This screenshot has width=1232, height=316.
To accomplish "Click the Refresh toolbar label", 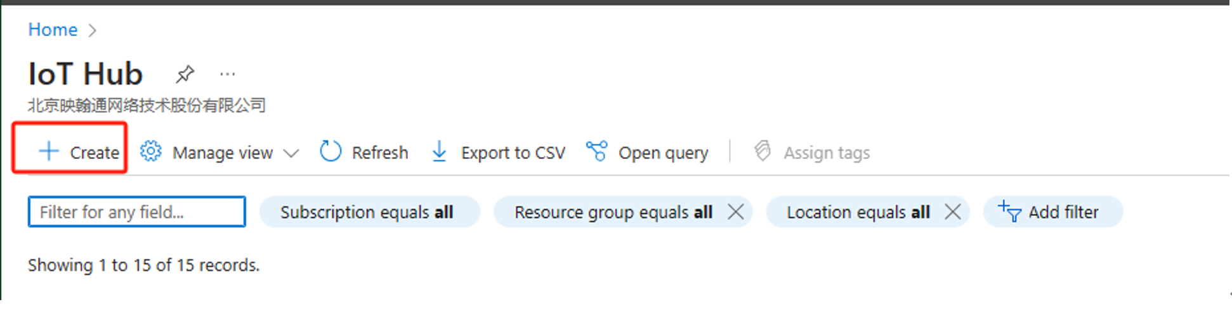I will [x=380, y=153].
